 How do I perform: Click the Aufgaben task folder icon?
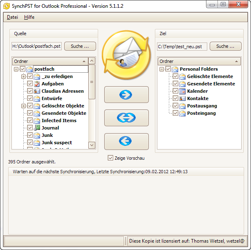click(x=37, y=84)
